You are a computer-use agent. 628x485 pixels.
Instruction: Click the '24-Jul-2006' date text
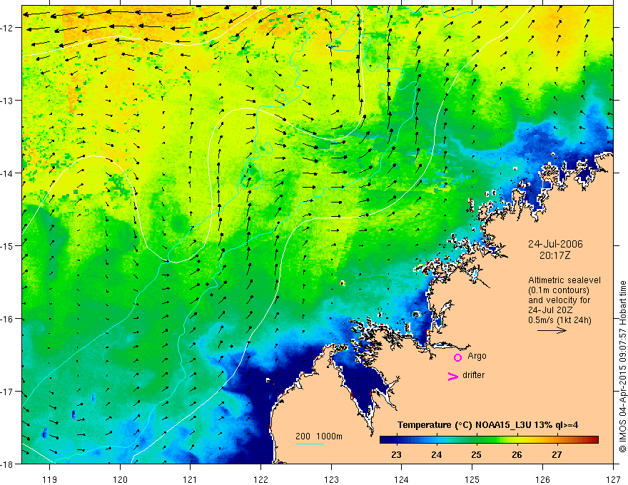tap(555, 244)
